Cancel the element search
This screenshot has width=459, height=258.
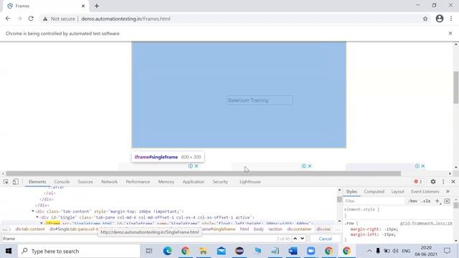pyautogui.click(x=325, y=239)
